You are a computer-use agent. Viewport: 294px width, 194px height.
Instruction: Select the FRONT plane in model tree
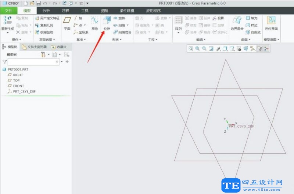click(18, 86)
